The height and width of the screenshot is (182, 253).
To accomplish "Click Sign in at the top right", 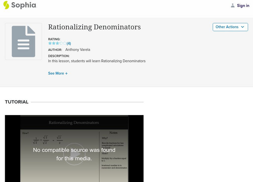I will click(243, 5).
